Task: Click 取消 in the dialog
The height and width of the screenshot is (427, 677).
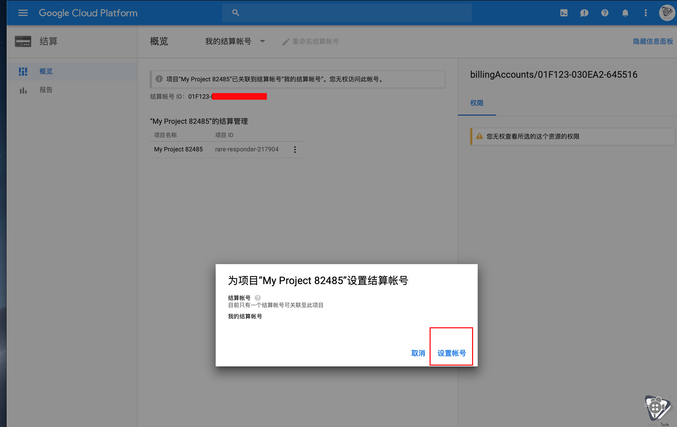Action: tap(418, 353)
